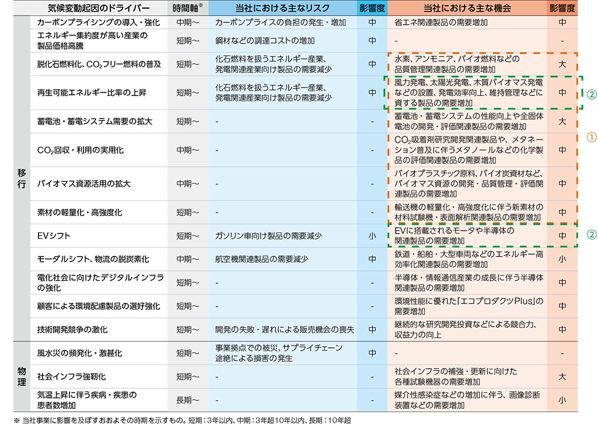Click the '時間軸' column header
Viewport: 598px width, 425px height.
click(x=187, y=7)
